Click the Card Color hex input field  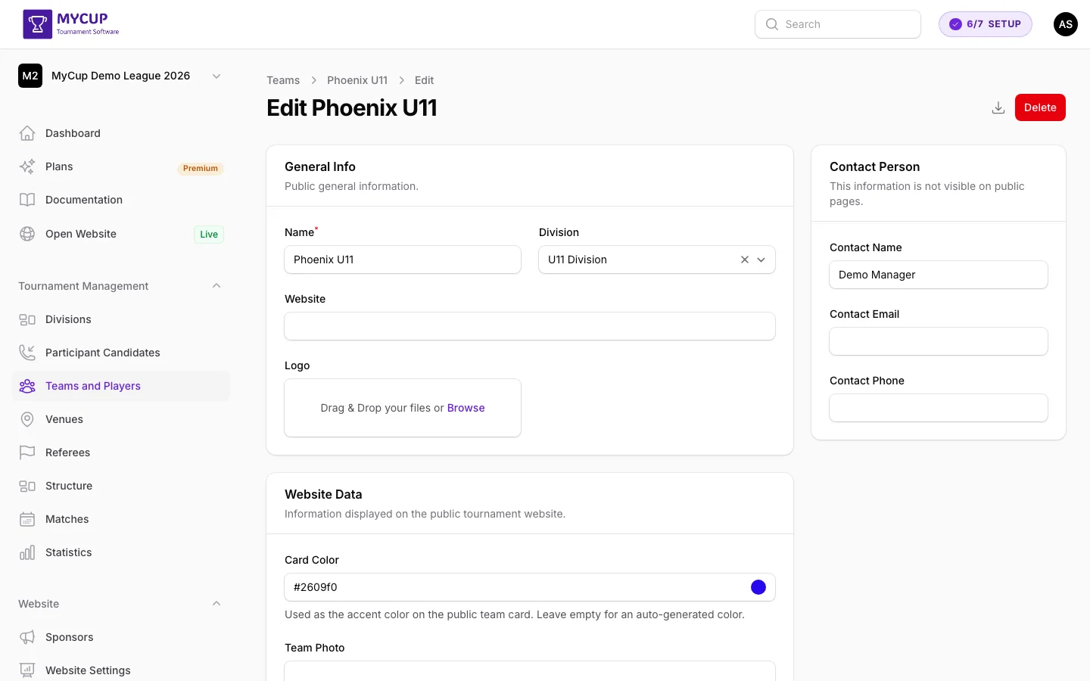[x=530, y=587]
